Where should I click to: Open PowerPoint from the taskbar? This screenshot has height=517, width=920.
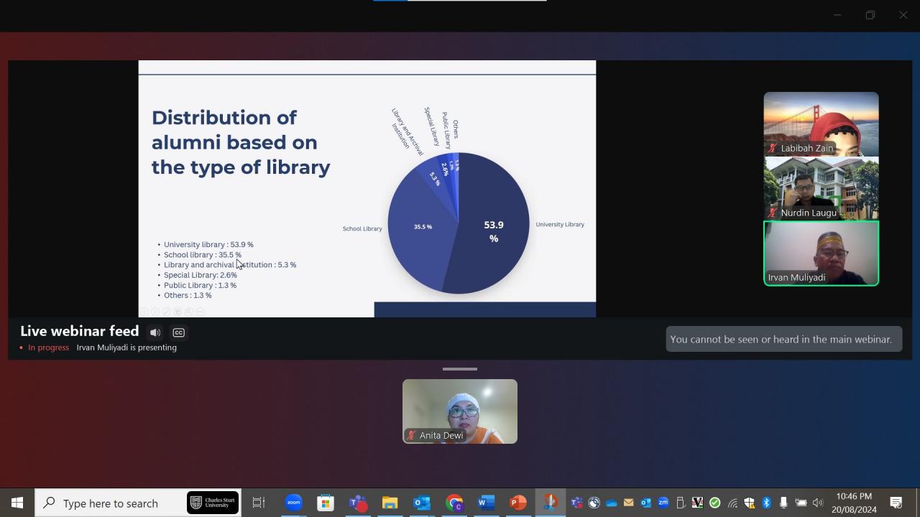tap(517, 503)
